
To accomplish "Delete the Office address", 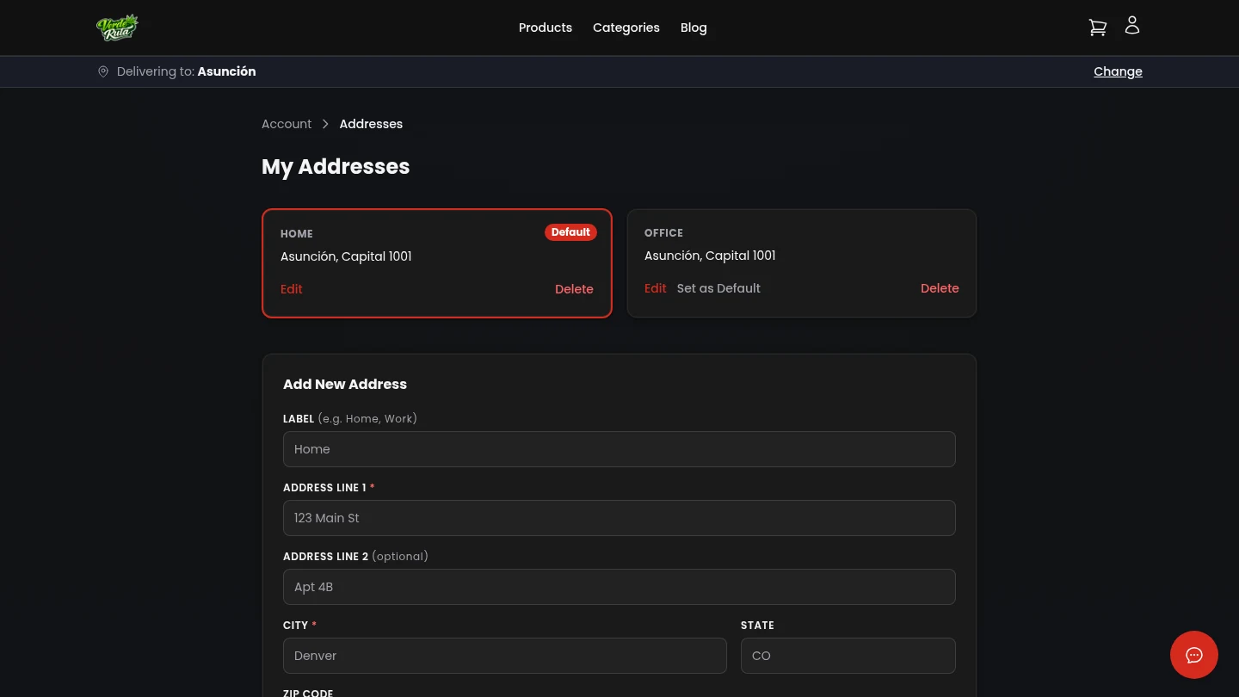I will pyautogui.click(x=940, y=288).
